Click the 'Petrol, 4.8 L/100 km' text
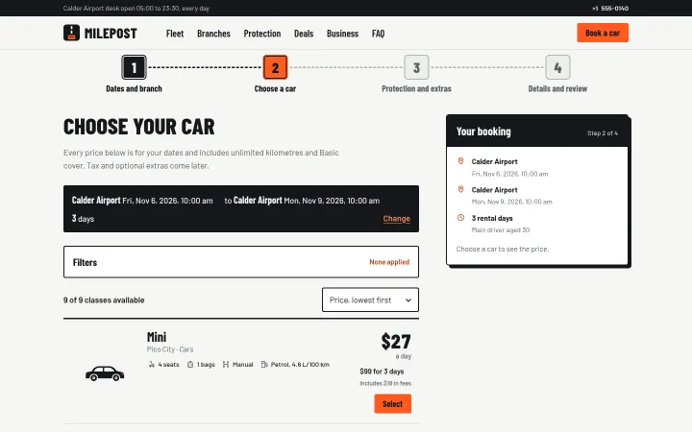The width and height of the screenshot is (692, 432). 300,365
